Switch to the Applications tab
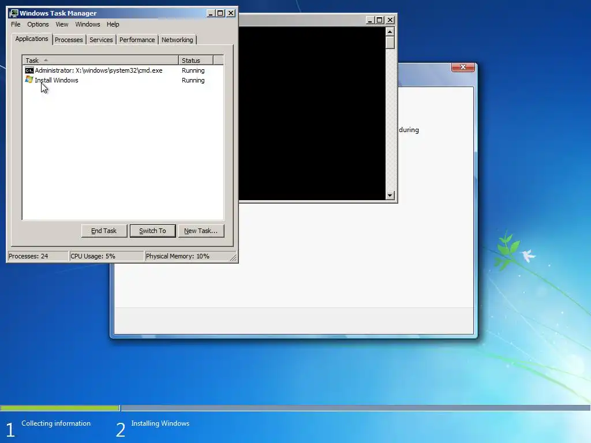Screen dimensions: 591x443 click(x=32, y=39)
